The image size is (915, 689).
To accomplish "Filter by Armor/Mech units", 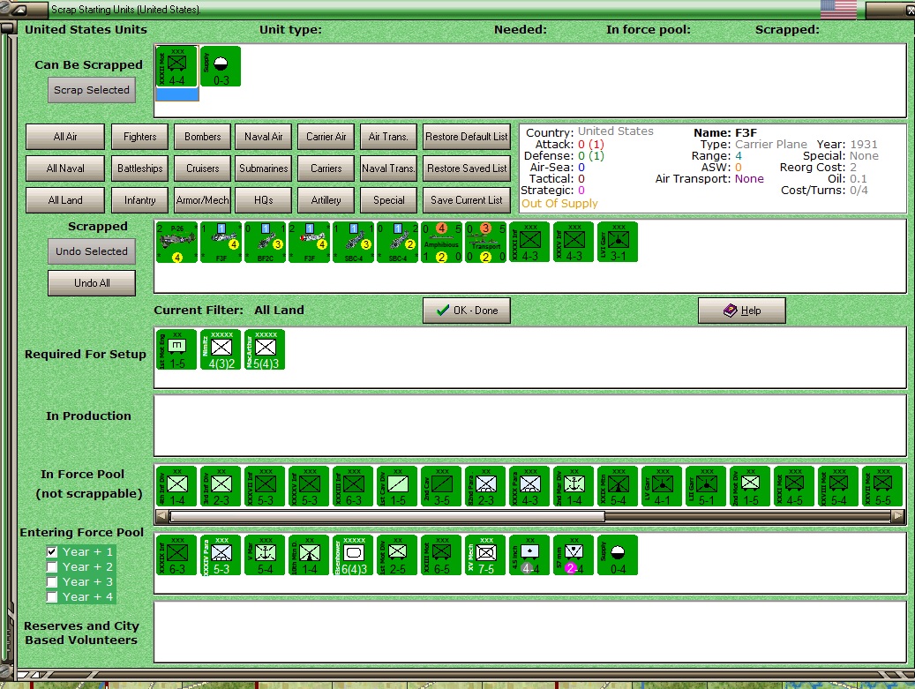I will [x=202, y=200].
